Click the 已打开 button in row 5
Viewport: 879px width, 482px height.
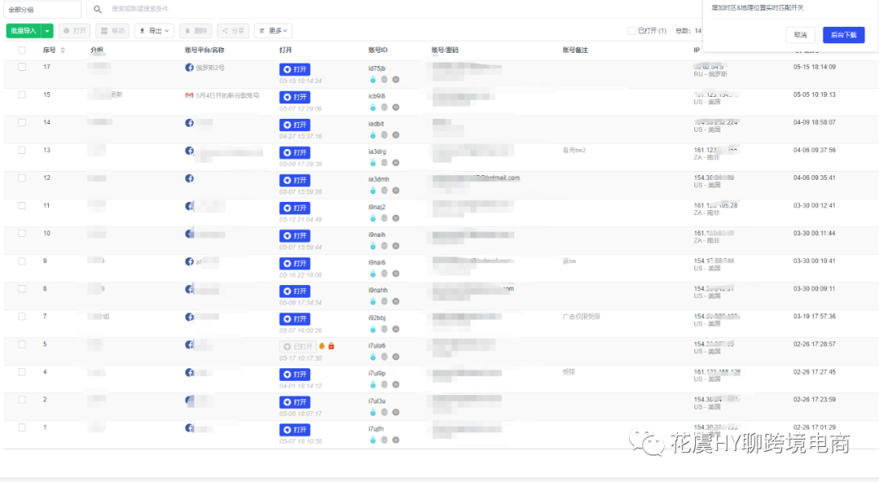click(x=298, y=347)
